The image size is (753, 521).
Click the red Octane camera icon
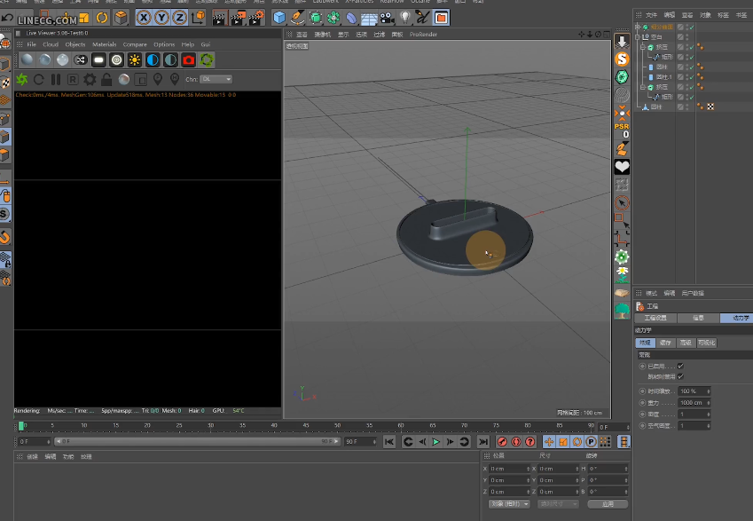click(x=189, y=60)
